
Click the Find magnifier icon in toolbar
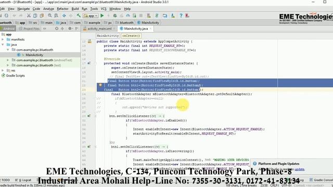pos(50,16)
